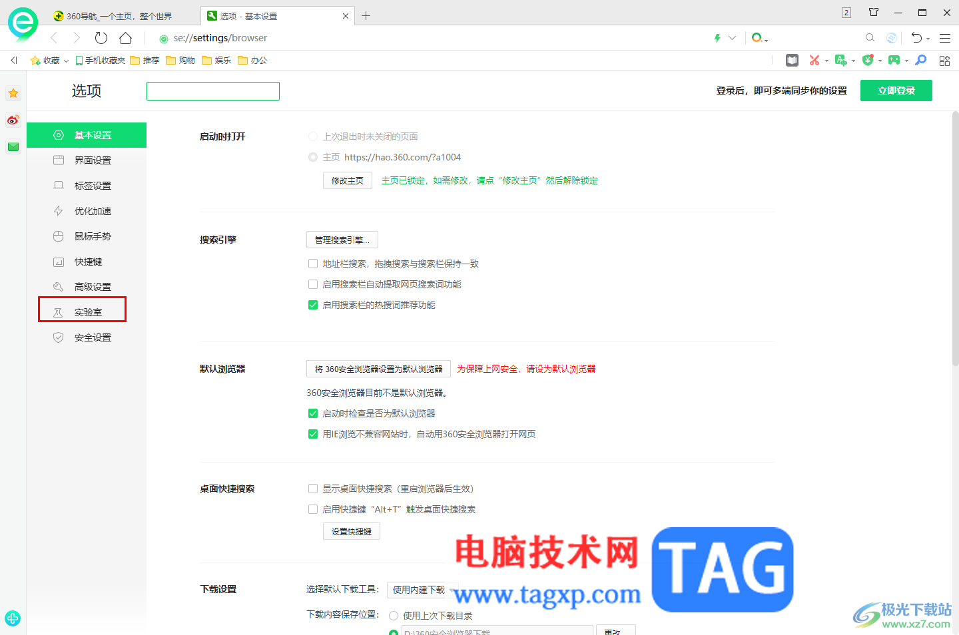
Task: Open the 360 search engine icon
Action: point(757,38)
